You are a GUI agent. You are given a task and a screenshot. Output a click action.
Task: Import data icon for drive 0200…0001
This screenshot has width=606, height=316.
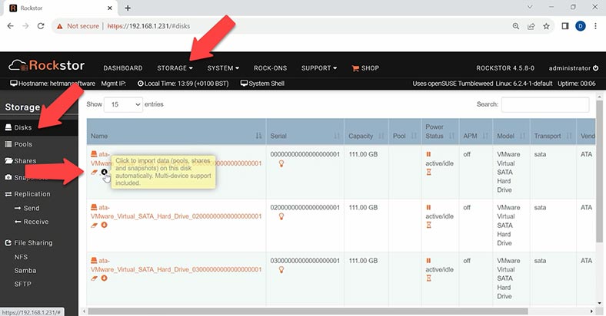coord(104,225)
